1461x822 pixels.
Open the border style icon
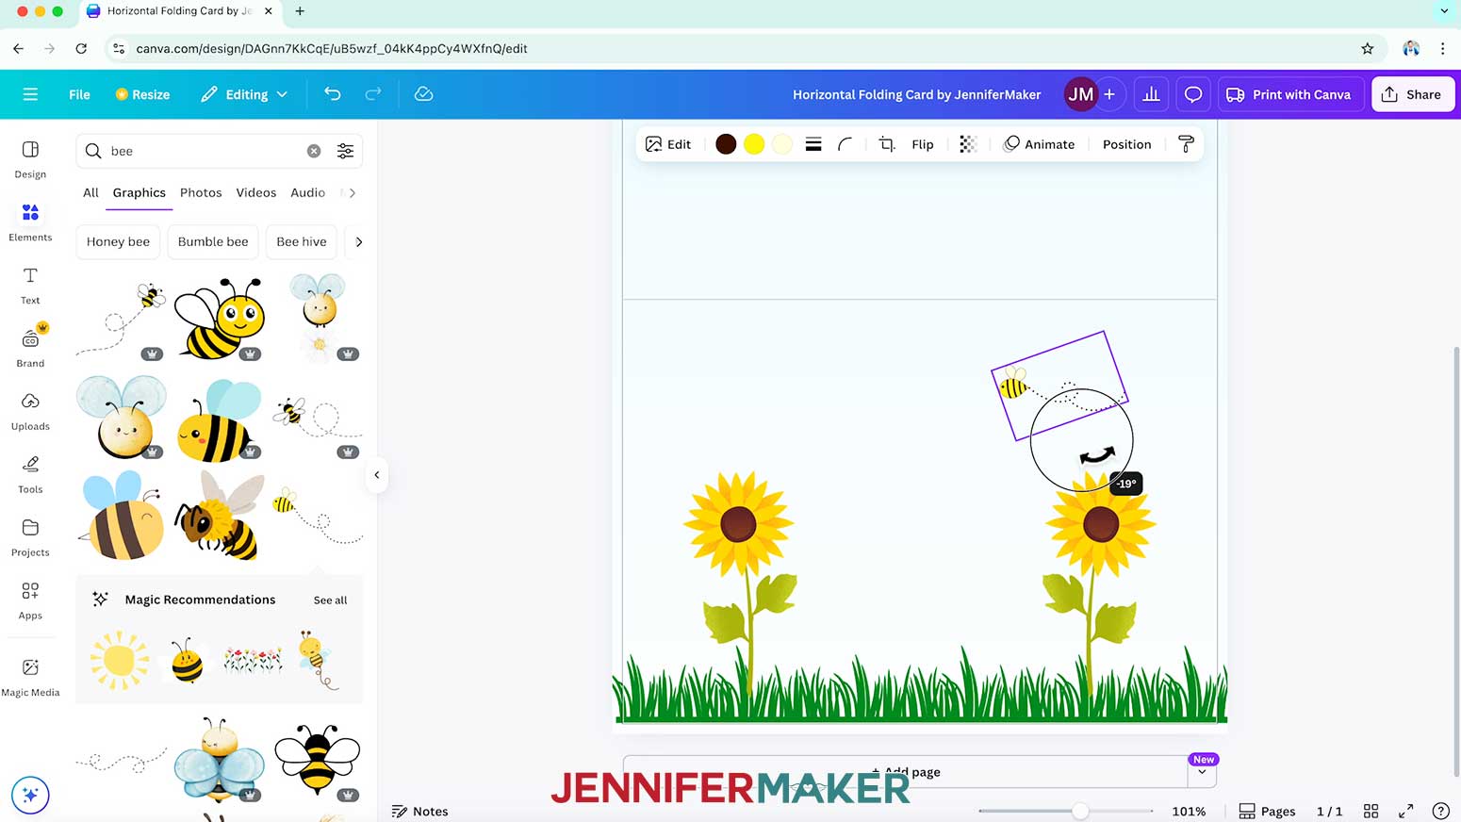813,144
